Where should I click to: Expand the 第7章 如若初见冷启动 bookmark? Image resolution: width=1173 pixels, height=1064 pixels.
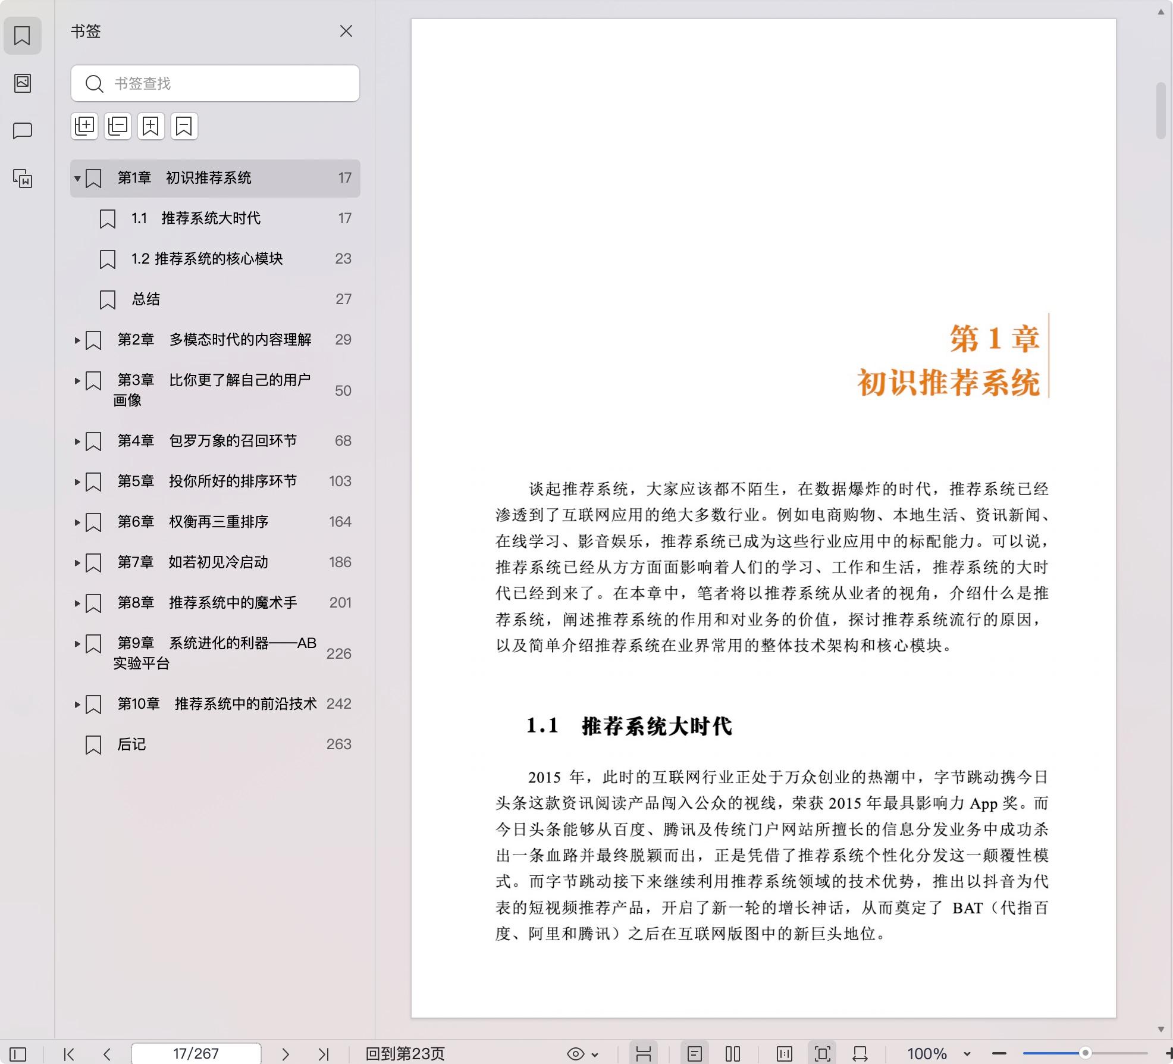[x=77, y=562]
